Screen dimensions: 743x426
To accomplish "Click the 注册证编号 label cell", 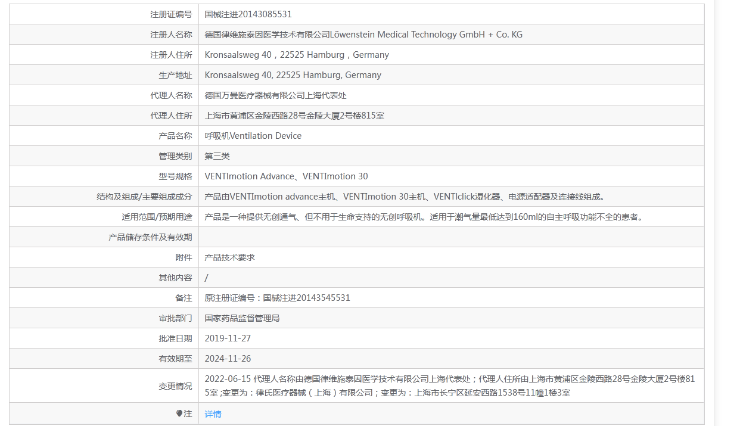I will click(171, 14).
